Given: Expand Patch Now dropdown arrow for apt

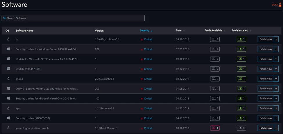Looking at the screenshot, I should click(276, 108).
